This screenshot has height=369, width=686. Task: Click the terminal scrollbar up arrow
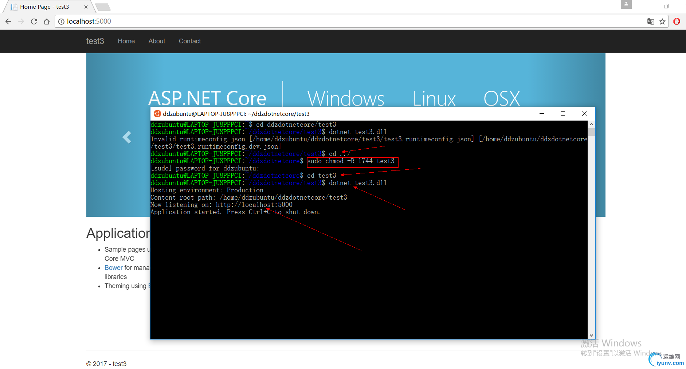[x=591, y=125]
